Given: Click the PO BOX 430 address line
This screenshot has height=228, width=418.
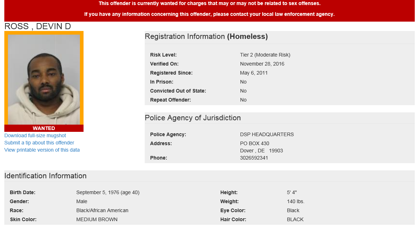Looking at the screenshot, I should click(x=255, y=143).
